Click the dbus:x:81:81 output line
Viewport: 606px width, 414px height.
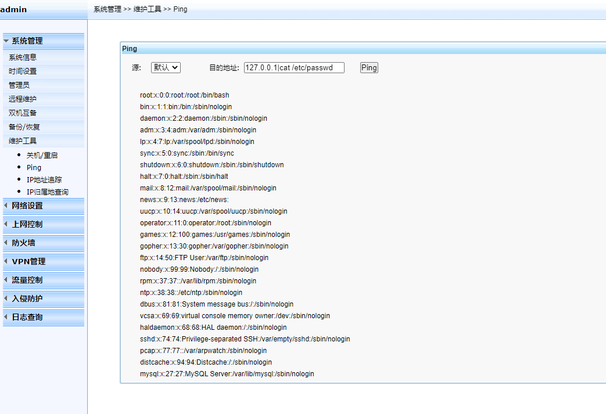pyautogui.click(x=217, y=304)
